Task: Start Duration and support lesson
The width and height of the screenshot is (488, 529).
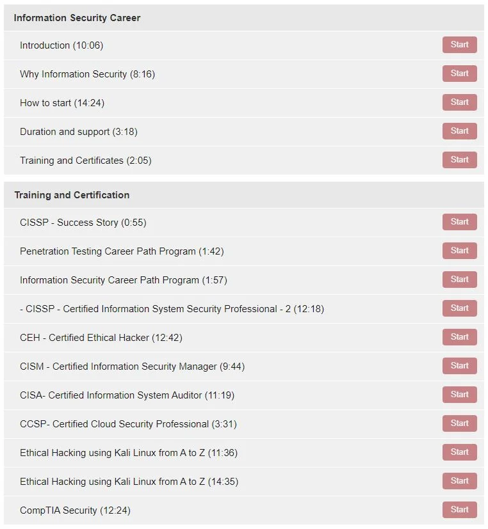Action: coord(459,131)
